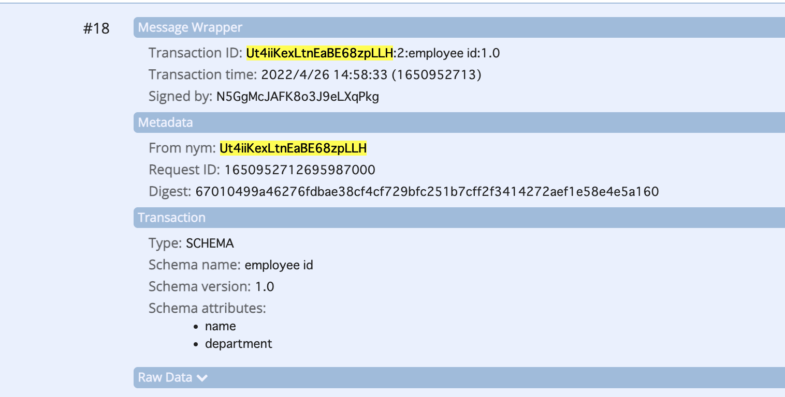
Task: Click the Digest hash value
Action: [x=427, y=192]
